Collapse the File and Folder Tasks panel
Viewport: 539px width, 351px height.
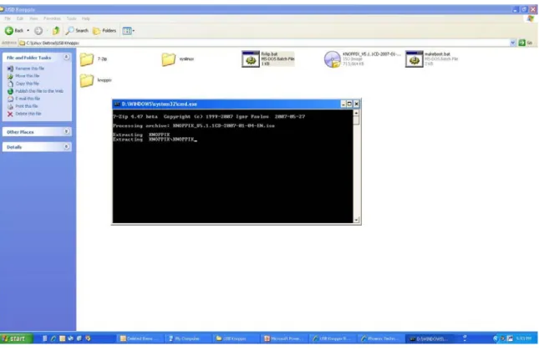point(66,57)
